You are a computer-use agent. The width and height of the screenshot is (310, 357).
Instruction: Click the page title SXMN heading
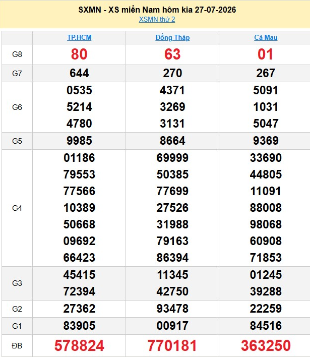pyautogui.click(x=157, y=10)
